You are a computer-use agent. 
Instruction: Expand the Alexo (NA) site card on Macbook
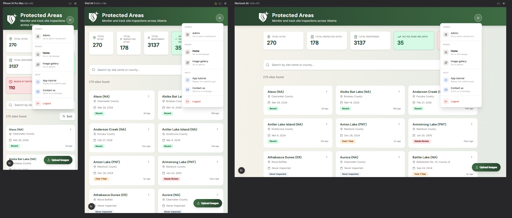[x=326, y=91]
